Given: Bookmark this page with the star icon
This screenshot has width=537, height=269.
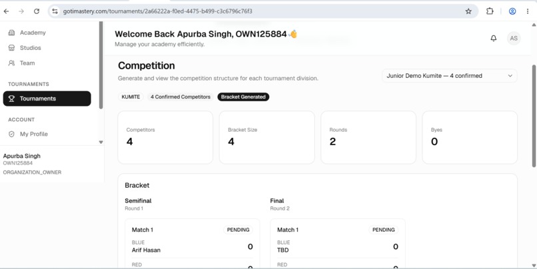Looking at the screenshot, I should click(x=468, y=11).
